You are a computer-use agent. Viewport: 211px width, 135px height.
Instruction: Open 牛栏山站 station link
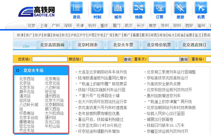pyautogui.click(x=52, y=126)
